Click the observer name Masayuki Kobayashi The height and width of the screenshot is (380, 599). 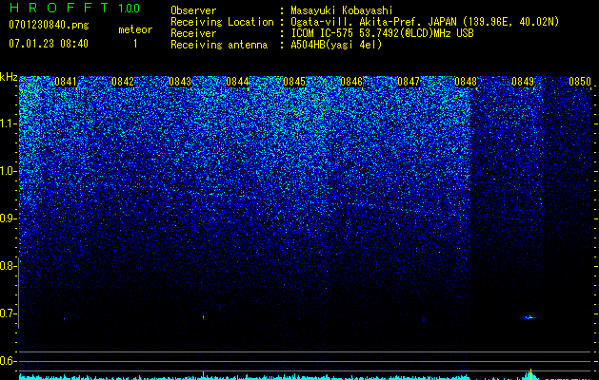point(342,10)
